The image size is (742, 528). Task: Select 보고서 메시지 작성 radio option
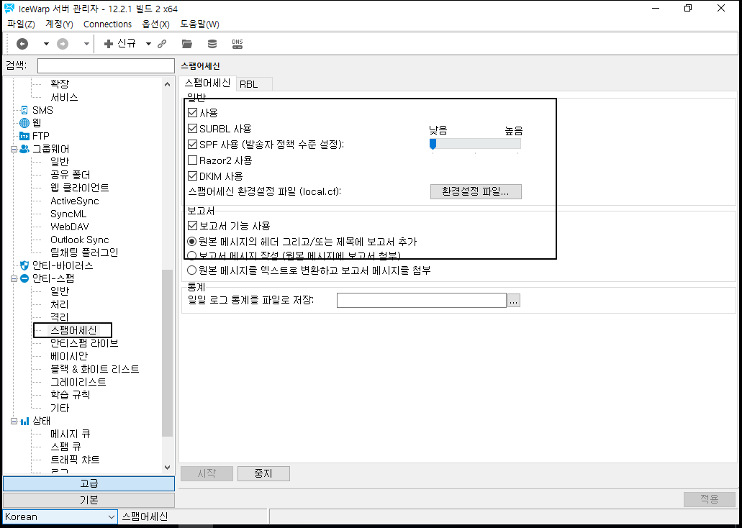[x=192, y=255]
